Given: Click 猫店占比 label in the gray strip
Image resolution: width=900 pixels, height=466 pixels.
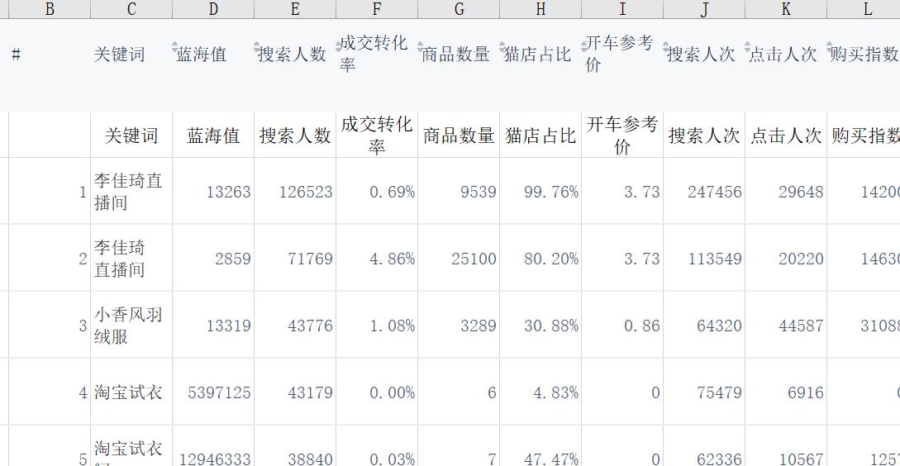Looking at the screenshot, I should coord(538,55).
